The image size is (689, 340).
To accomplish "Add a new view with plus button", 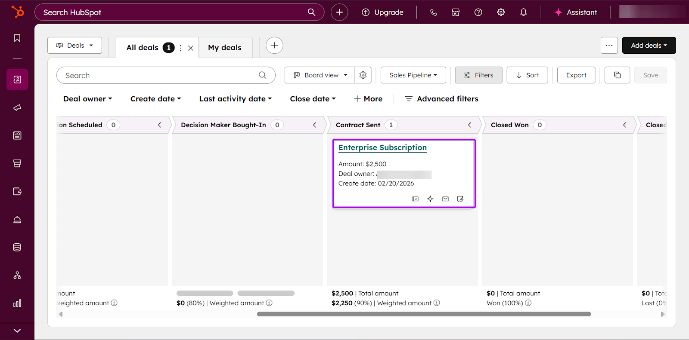I will coord(274,45).
